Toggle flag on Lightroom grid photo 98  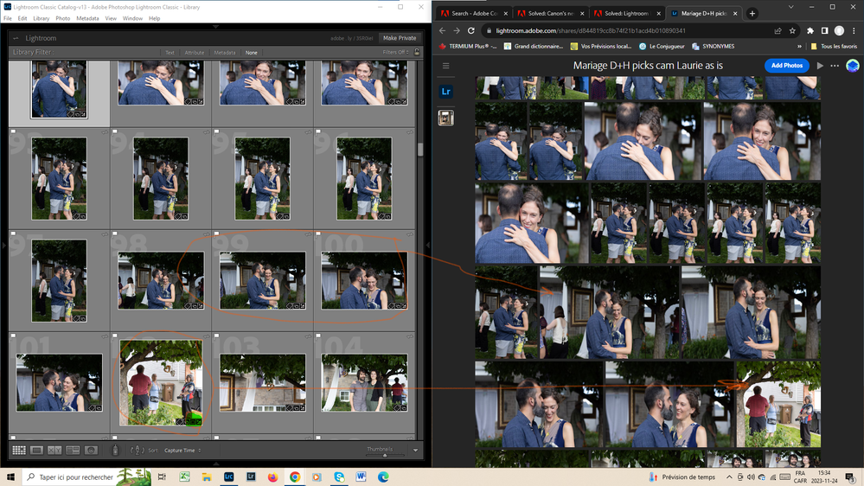(115, 234)
